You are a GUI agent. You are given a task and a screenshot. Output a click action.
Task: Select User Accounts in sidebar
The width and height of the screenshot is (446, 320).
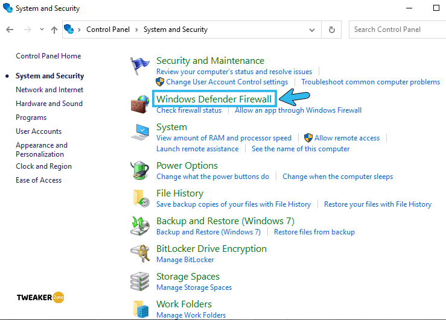click(39, 131)
